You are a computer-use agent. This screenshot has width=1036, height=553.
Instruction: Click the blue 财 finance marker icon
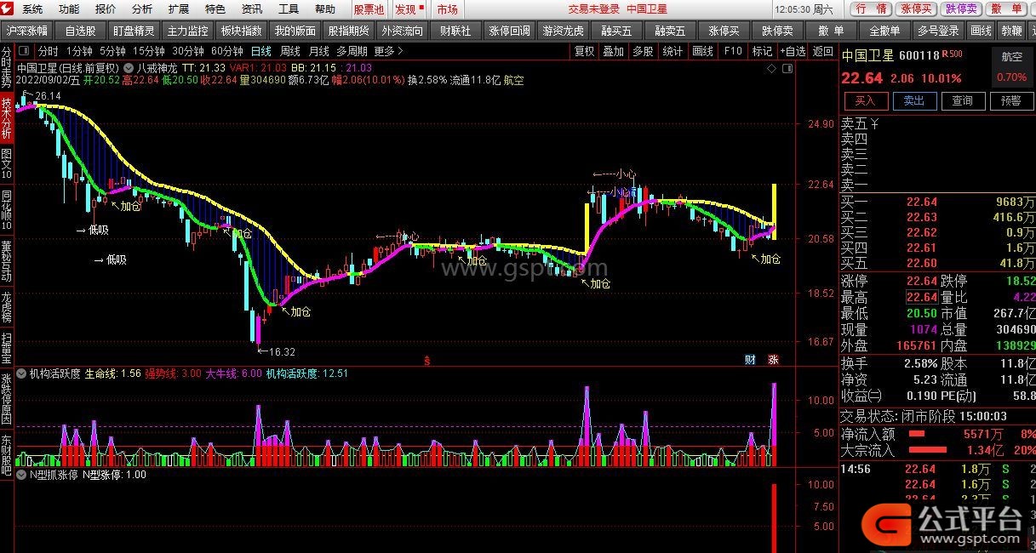tap(750, 360)
